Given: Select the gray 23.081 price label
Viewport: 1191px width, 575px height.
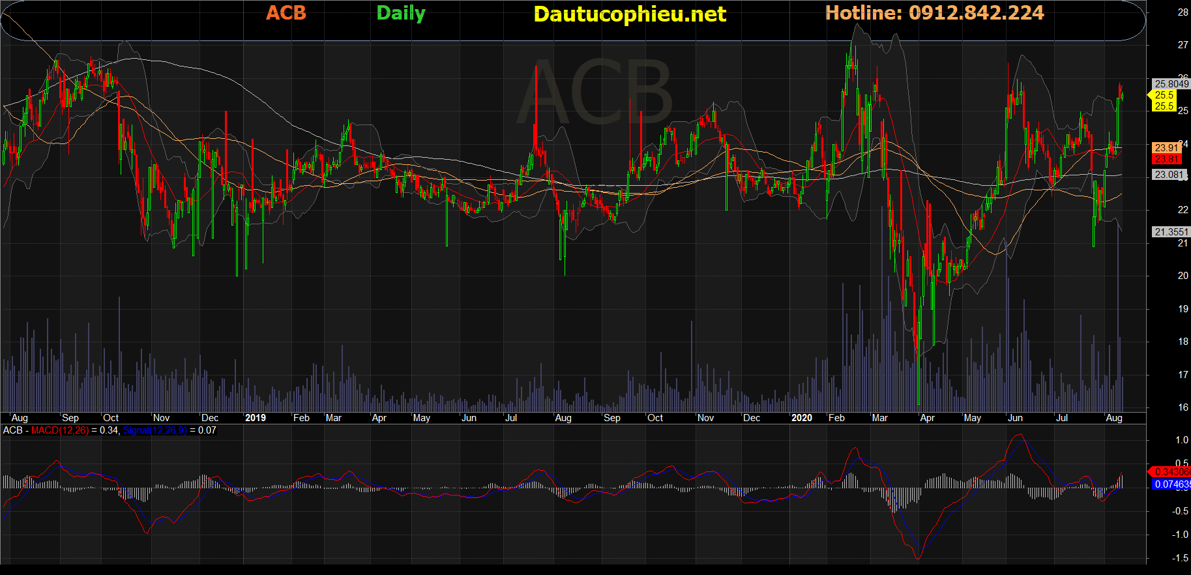Looking at the screenshot, I should pyautogui.click(x=1168, y=175).
